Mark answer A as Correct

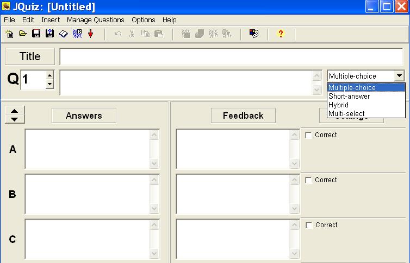(x=308, y=135)
